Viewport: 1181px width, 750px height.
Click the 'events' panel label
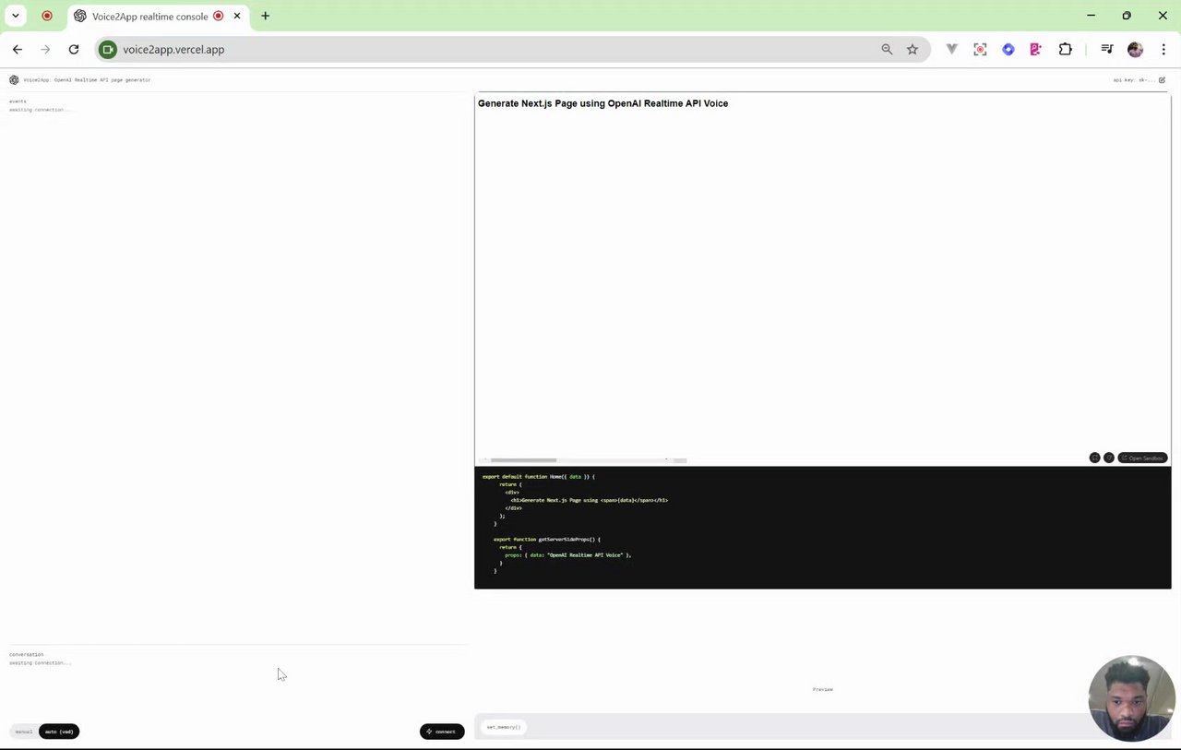(18, 101)
